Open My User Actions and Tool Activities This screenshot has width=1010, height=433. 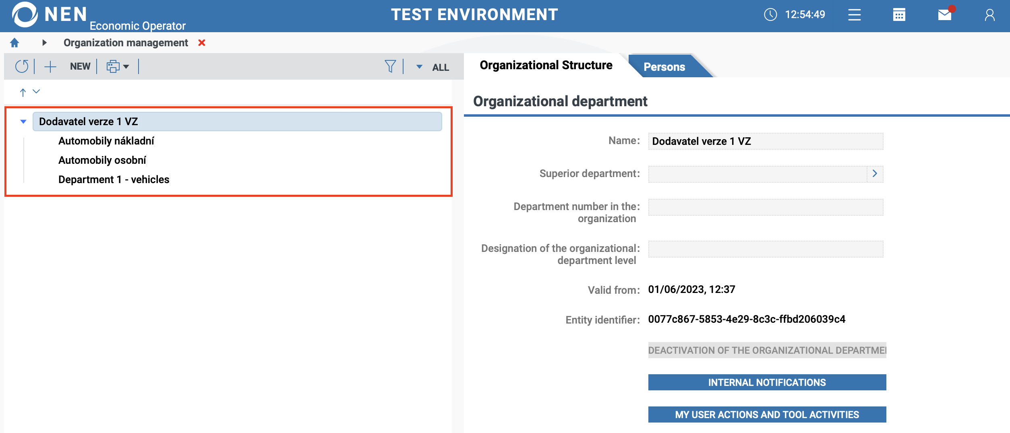point(767,414)
